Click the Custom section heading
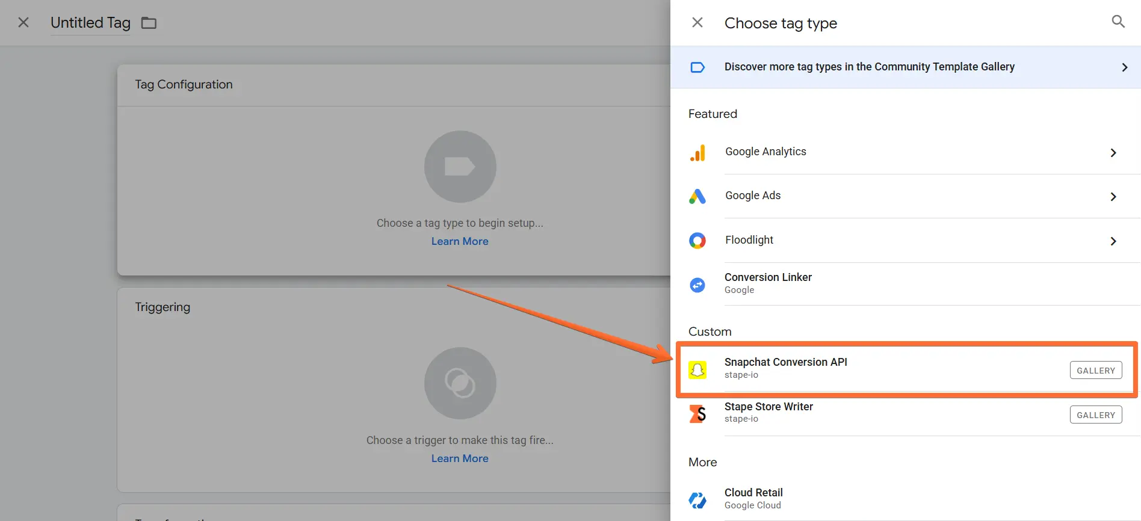 point(710,331)
